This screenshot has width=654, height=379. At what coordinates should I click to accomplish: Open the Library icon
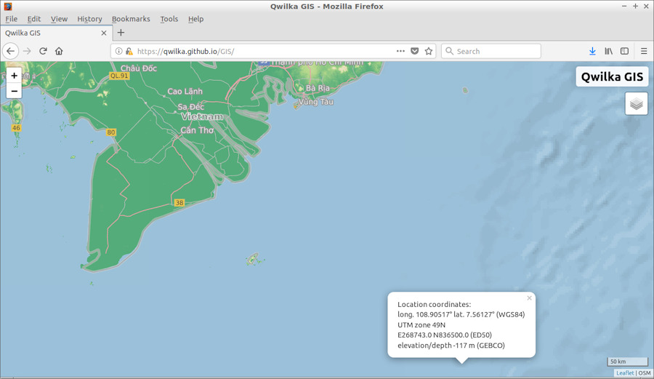608,51
